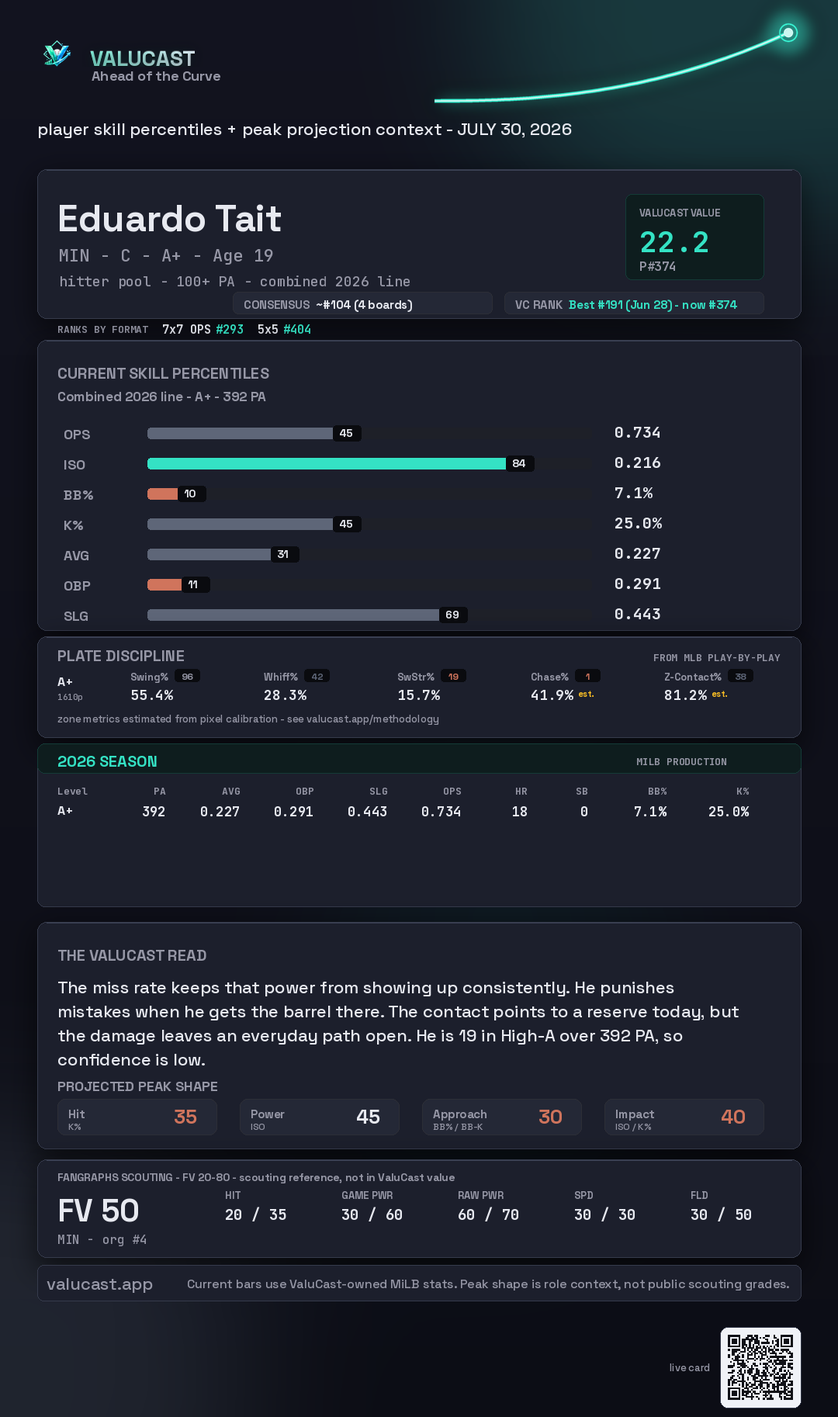Image resolution: width=838 pixels, height=1417 pixels.
Task: Open the valucast.app footer link
Action: [99, 1284]
